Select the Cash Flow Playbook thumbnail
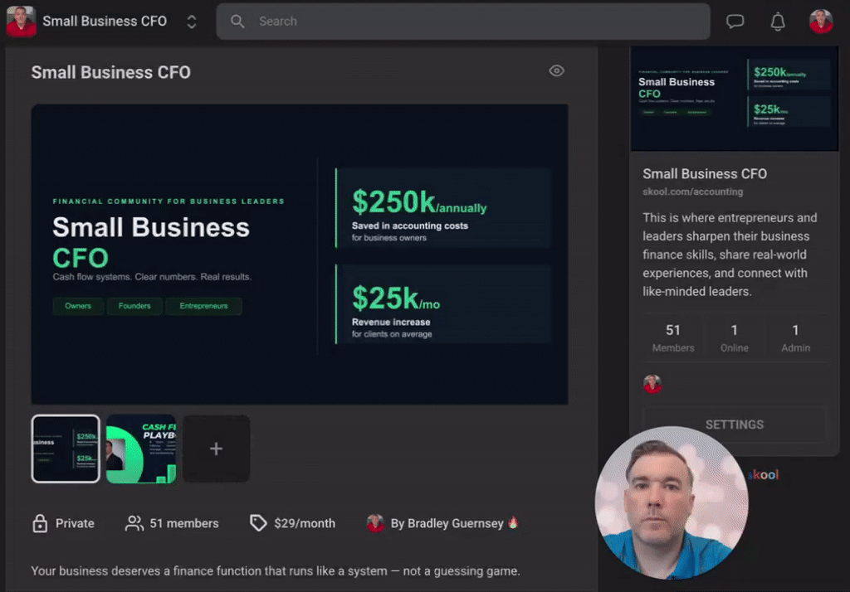The image size is (850, 592). tap(141, 449)
